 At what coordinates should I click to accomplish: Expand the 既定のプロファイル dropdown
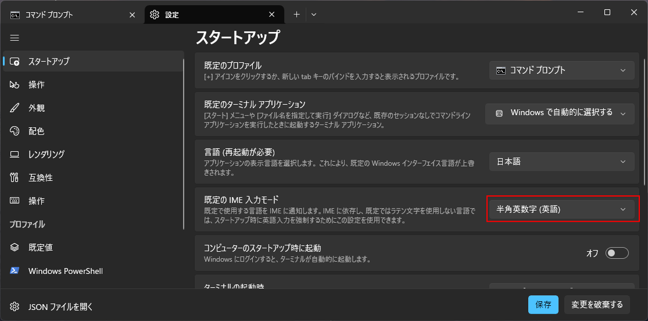tap(561, 70)
